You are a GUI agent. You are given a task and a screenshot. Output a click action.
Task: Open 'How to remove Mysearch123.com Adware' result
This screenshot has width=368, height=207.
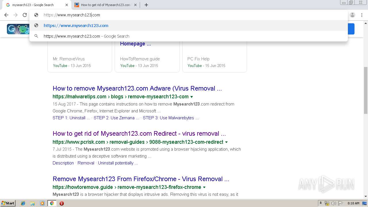(137, 89)
